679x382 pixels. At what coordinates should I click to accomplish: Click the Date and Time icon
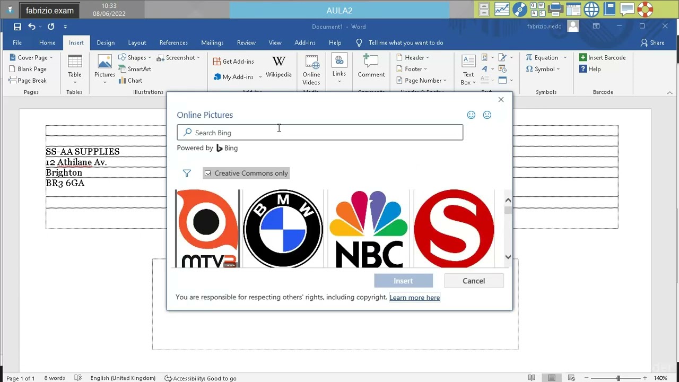pyautogui.click(x=503, y=69)
